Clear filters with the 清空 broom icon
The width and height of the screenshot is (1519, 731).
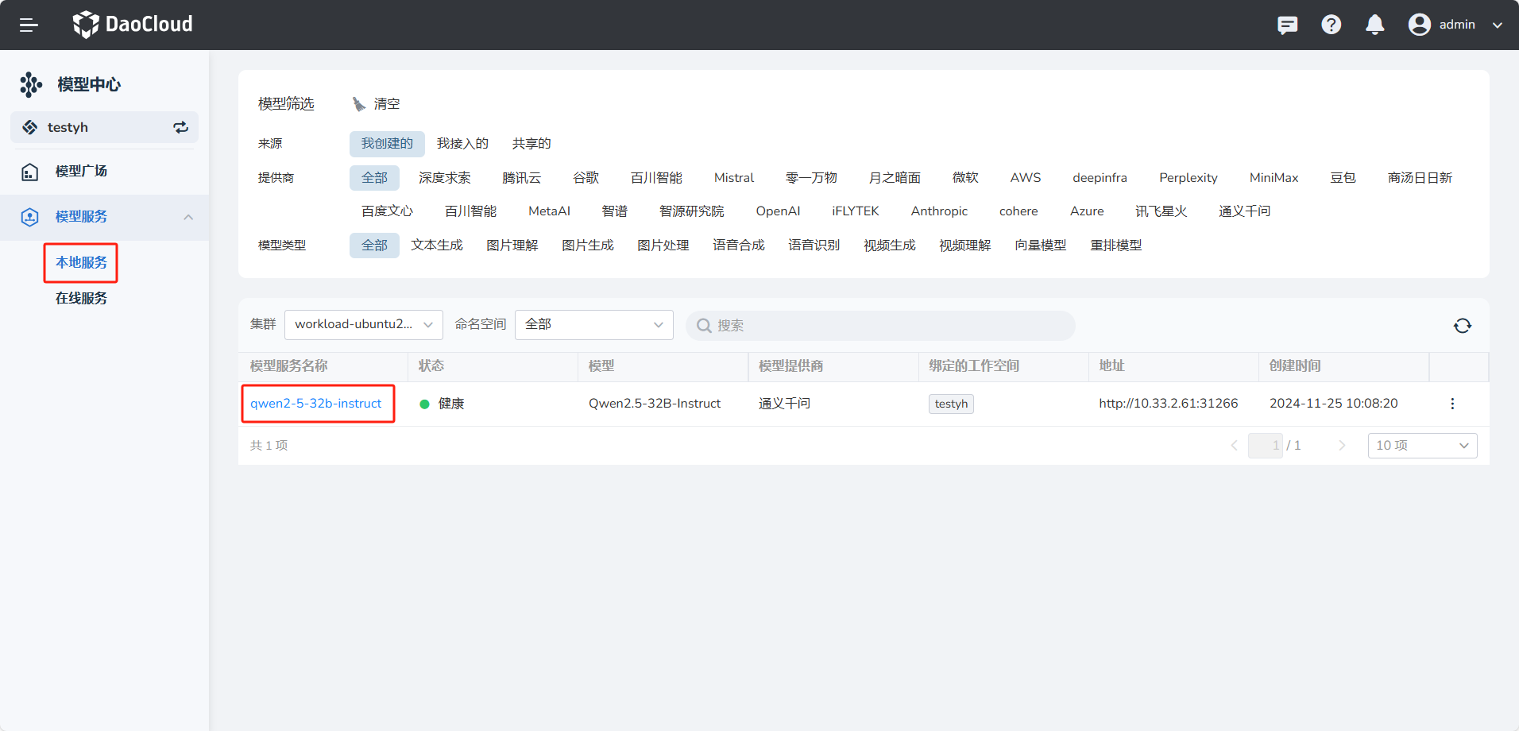tap(359, 104)
